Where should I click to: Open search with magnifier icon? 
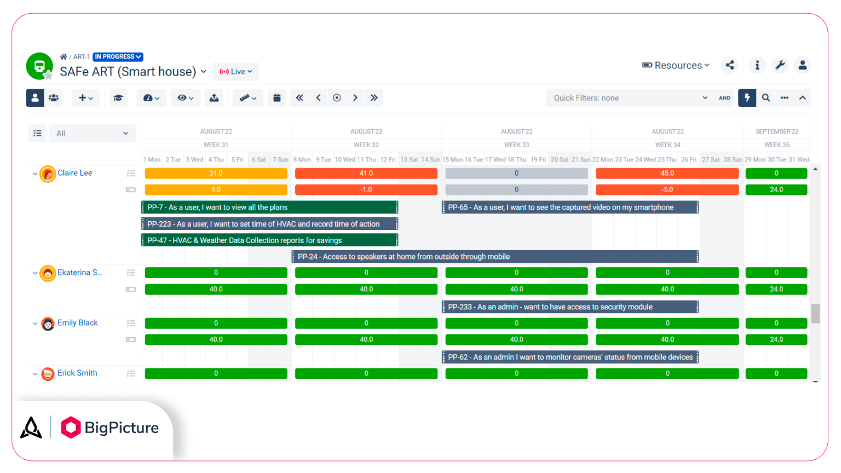[x=766, y=98]
